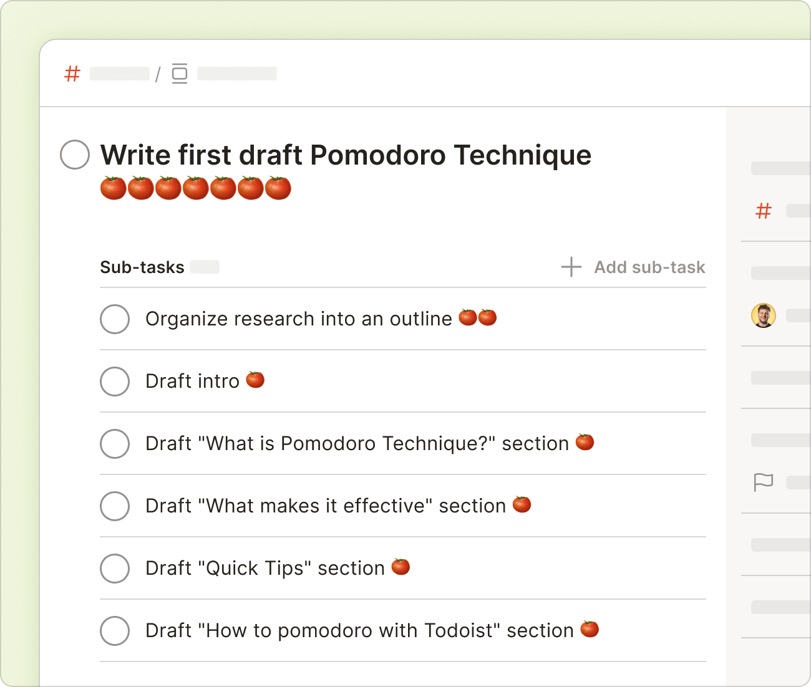This screenshot has width=811, height=687.
Task: Select the priority flag icon in the right sidebar
Action: pos(763,482)
